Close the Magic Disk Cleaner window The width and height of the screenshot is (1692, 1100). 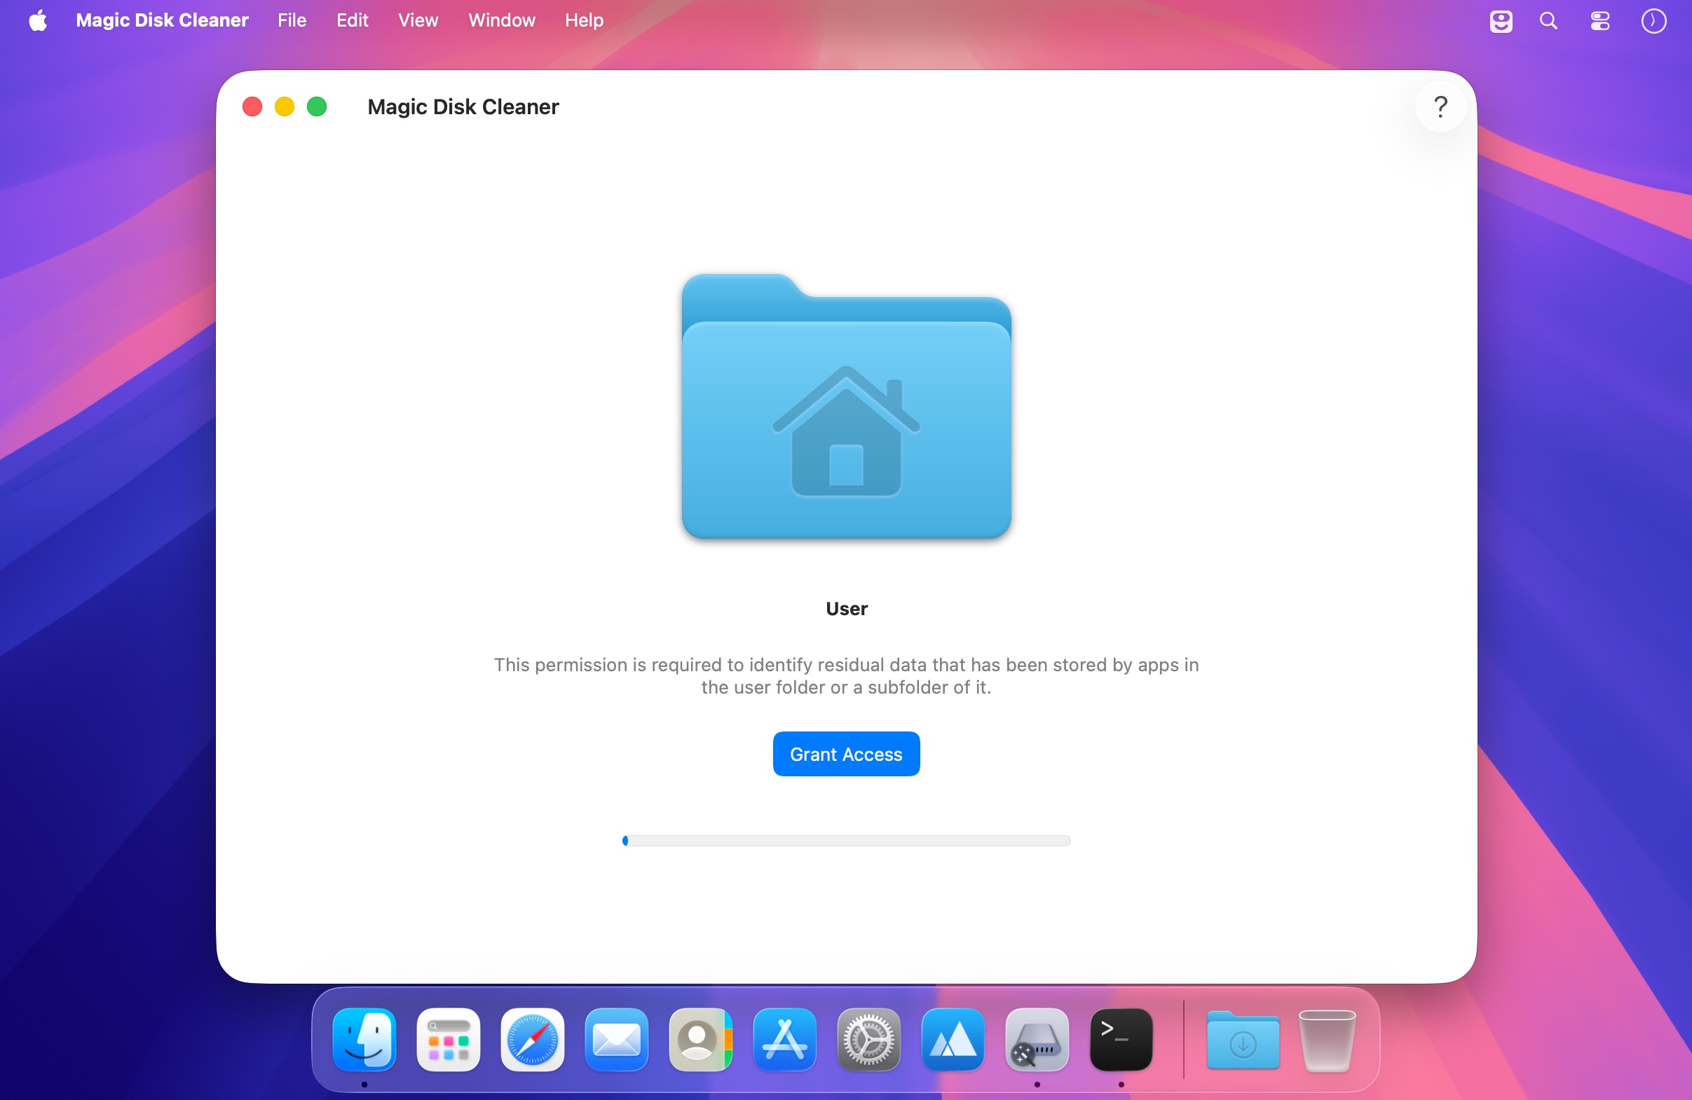pos(252,106)
